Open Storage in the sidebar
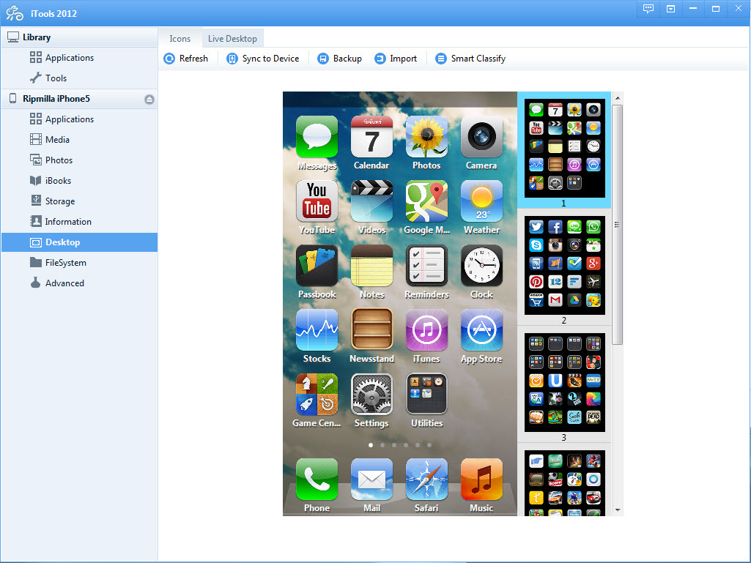The height and width of the screenshot is (563, 751). (x=80, y=201)
